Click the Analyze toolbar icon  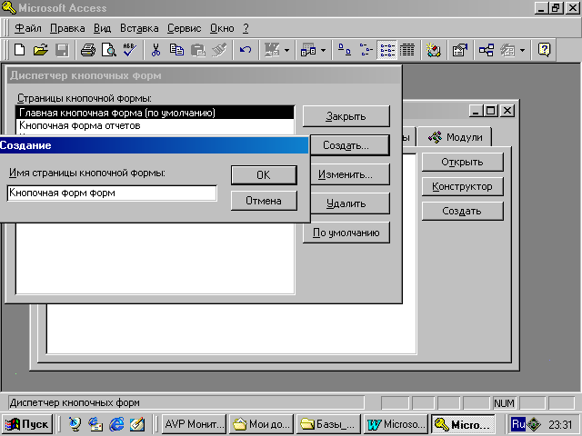pos(308,49)
